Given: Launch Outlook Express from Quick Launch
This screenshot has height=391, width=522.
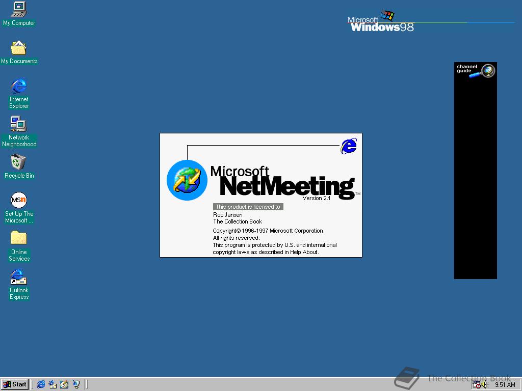Looking at the screenshot, I should pos(53,384).
